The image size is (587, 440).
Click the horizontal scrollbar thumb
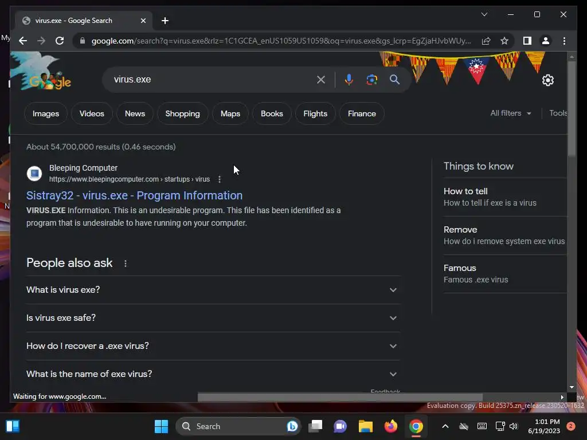[x=340, y=397]
